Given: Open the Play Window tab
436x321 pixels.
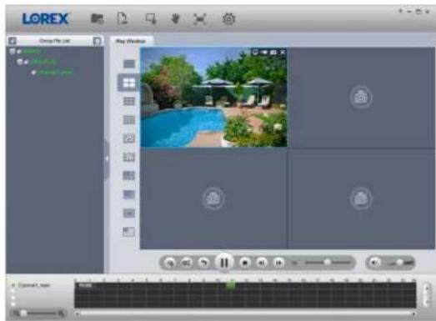Looking at the screenshot, I should [131, 41].
